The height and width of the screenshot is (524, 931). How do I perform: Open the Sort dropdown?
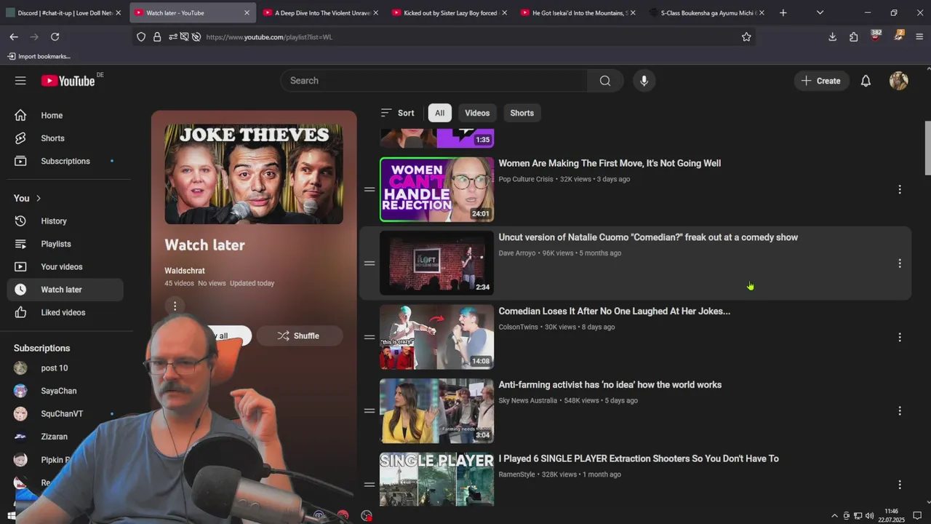point(397,113)
